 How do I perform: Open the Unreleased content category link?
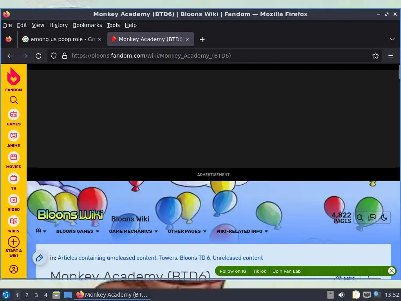click(238, 258)
